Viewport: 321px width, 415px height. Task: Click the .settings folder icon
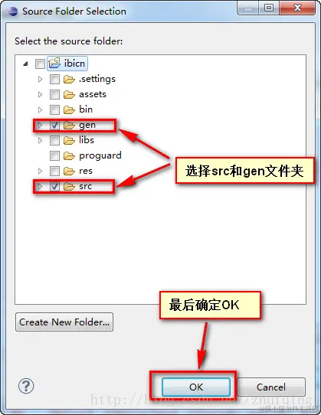pyautogui.click(x=69, y=79)
